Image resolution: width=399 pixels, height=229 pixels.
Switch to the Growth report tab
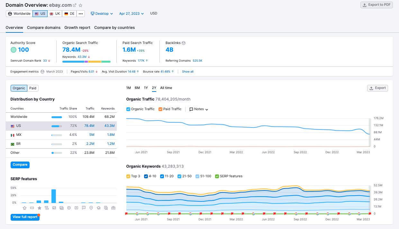click(77, 28)
